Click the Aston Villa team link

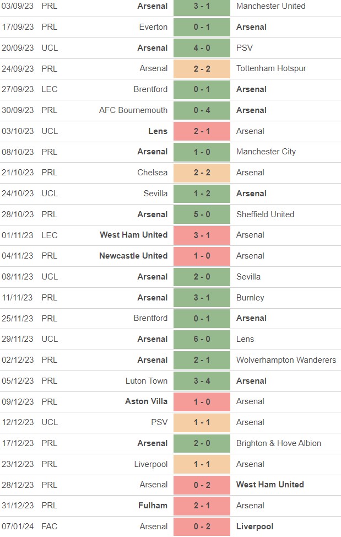pyautogui.click(x=146, y=401)
